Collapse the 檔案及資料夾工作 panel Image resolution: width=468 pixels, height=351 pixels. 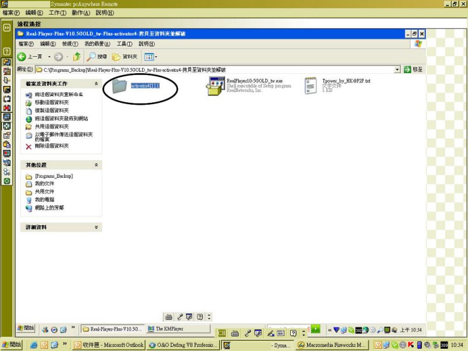[x=96, y=84]
